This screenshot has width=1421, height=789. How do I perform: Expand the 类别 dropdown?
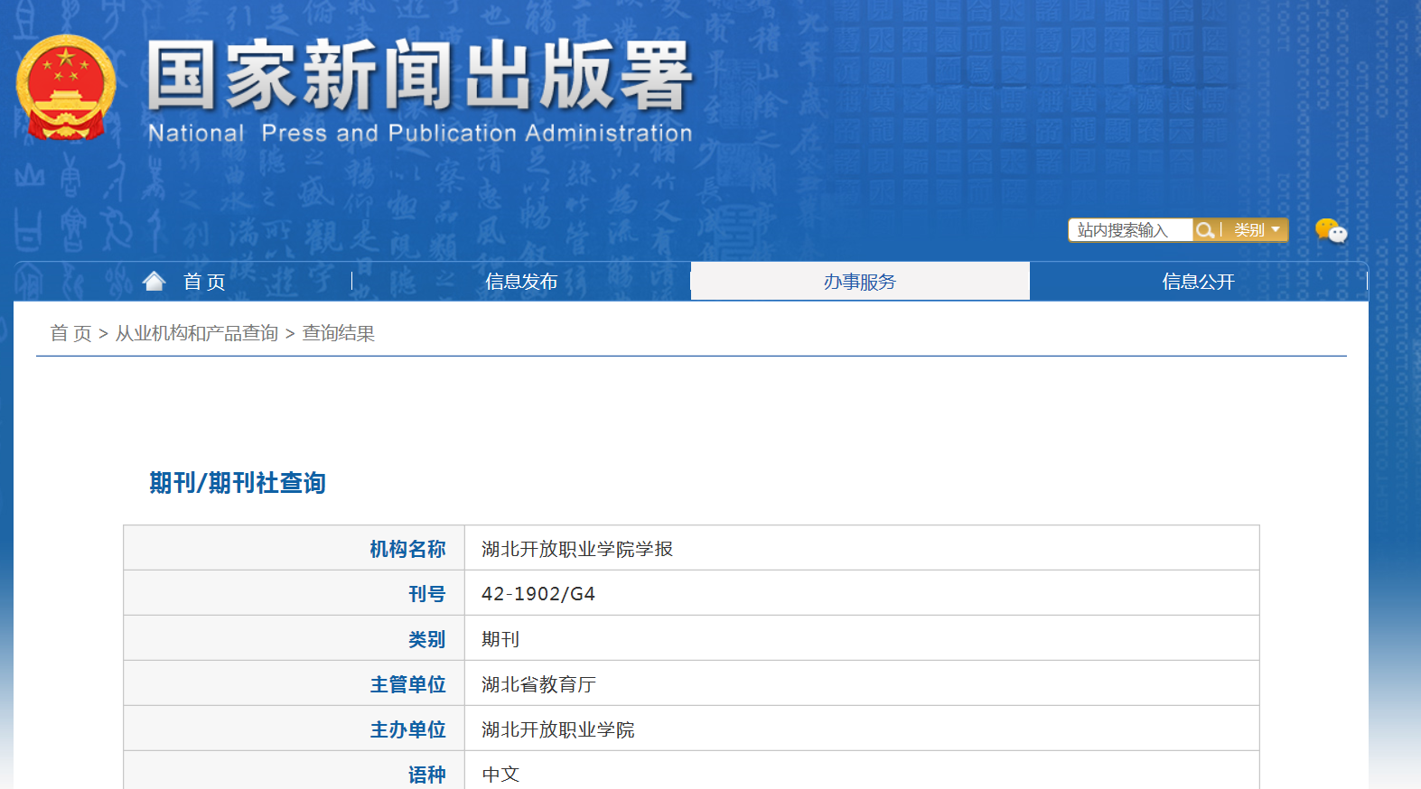[x=1257, y=230]
